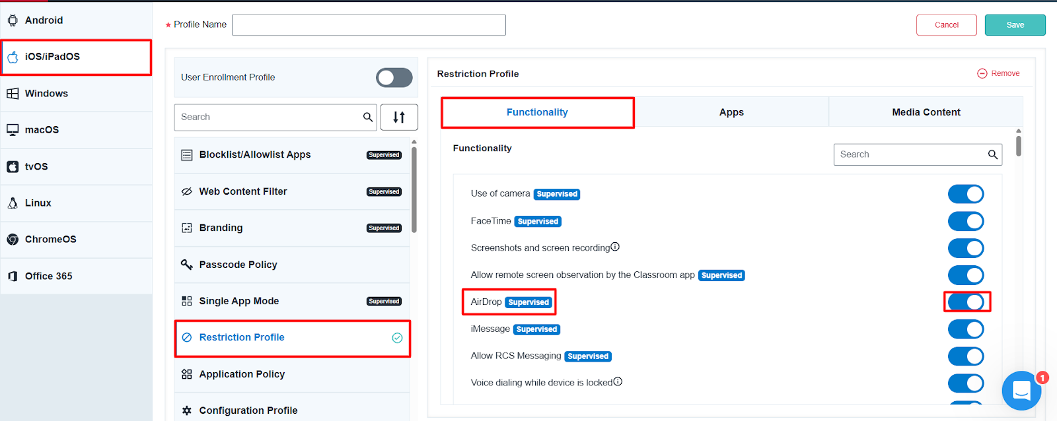Click the Profile Name input field
The width and height of the screenshot is (1057, 421).
point(369,25)
